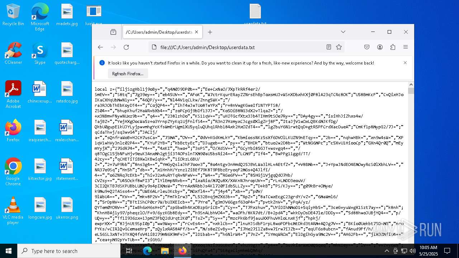Select quotecharg... image file on desktop
The image size is (459, 258).
click(67, 53)
